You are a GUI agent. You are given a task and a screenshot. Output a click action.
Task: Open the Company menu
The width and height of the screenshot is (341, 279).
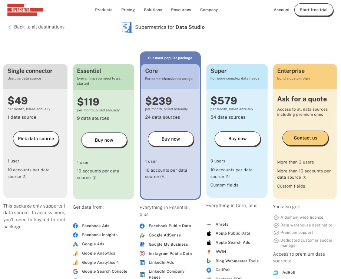click(209, 10)
